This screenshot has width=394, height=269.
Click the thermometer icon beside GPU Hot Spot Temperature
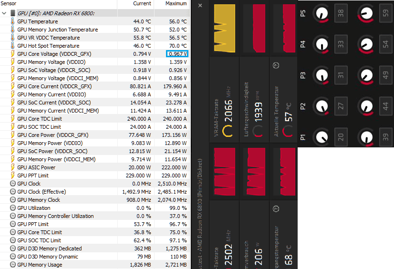click(x=12, y=45)
